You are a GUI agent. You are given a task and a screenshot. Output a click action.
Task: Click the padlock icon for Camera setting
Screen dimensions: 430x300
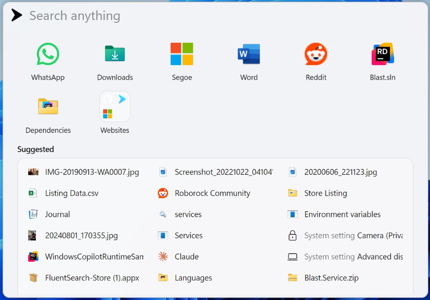pyautogui.click(x=293, y=235)
